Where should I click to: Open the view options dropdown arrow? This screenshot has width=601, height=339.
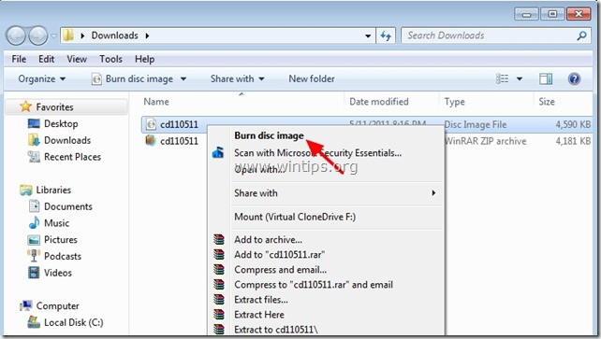(520, 78)
